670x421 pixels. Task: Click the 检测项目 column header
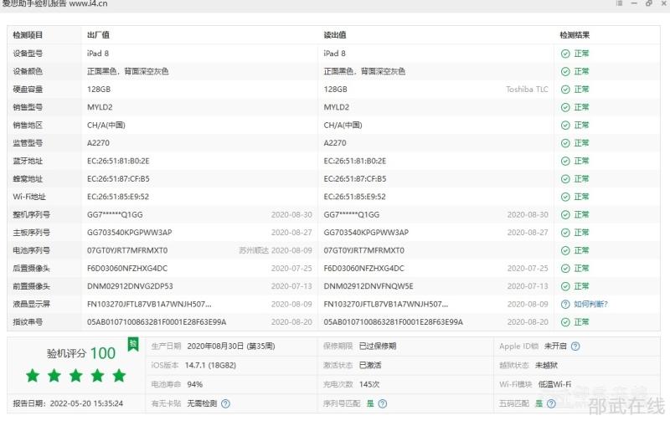click(x=28, y=35)
